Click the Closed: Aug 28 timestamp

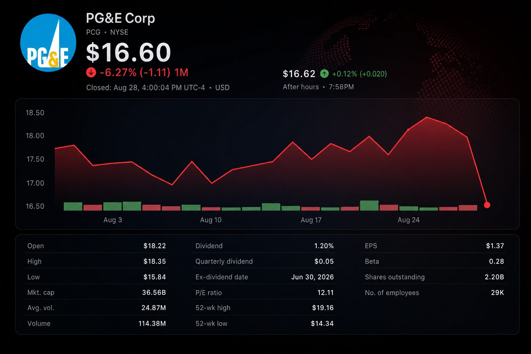[145, 87]
